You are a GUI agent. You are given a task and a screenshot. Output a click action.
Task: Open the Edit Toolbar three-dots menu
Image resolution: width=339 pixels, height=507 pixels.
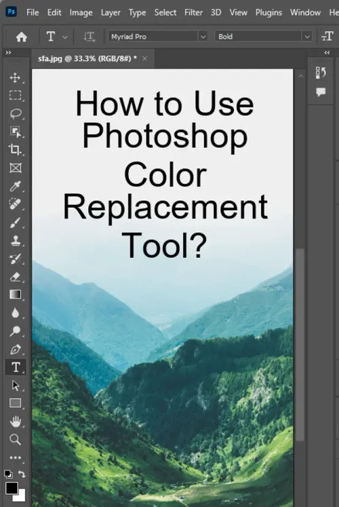(15, 457)
